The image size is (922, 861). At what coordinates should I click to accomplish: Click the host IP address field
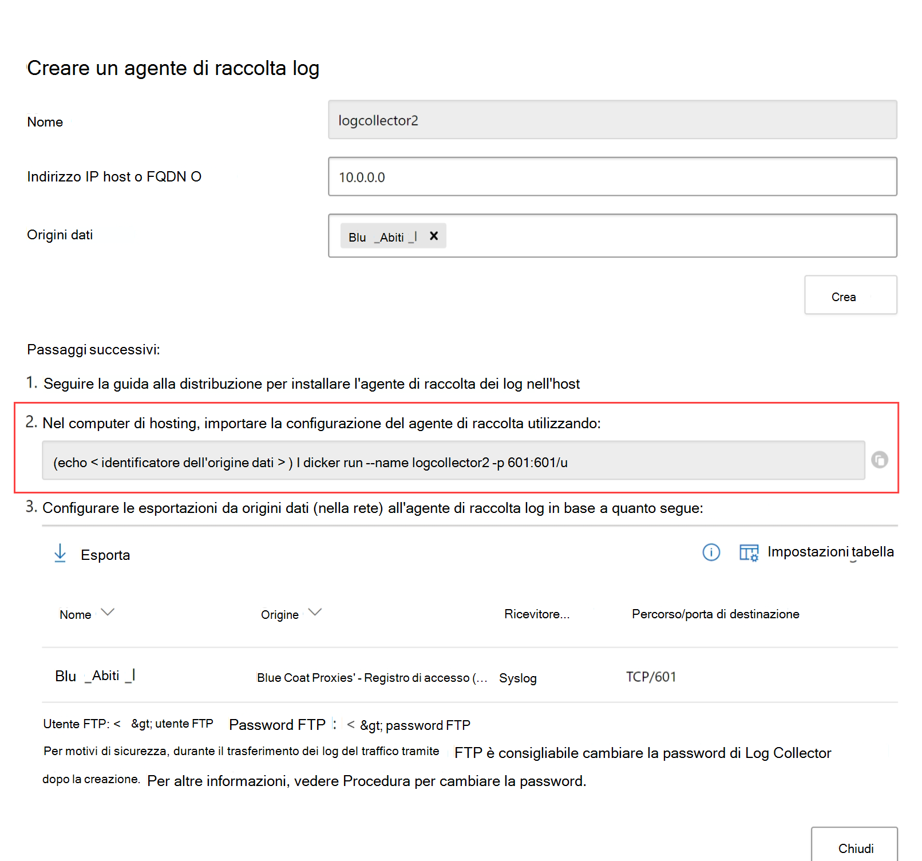point(612,176)
